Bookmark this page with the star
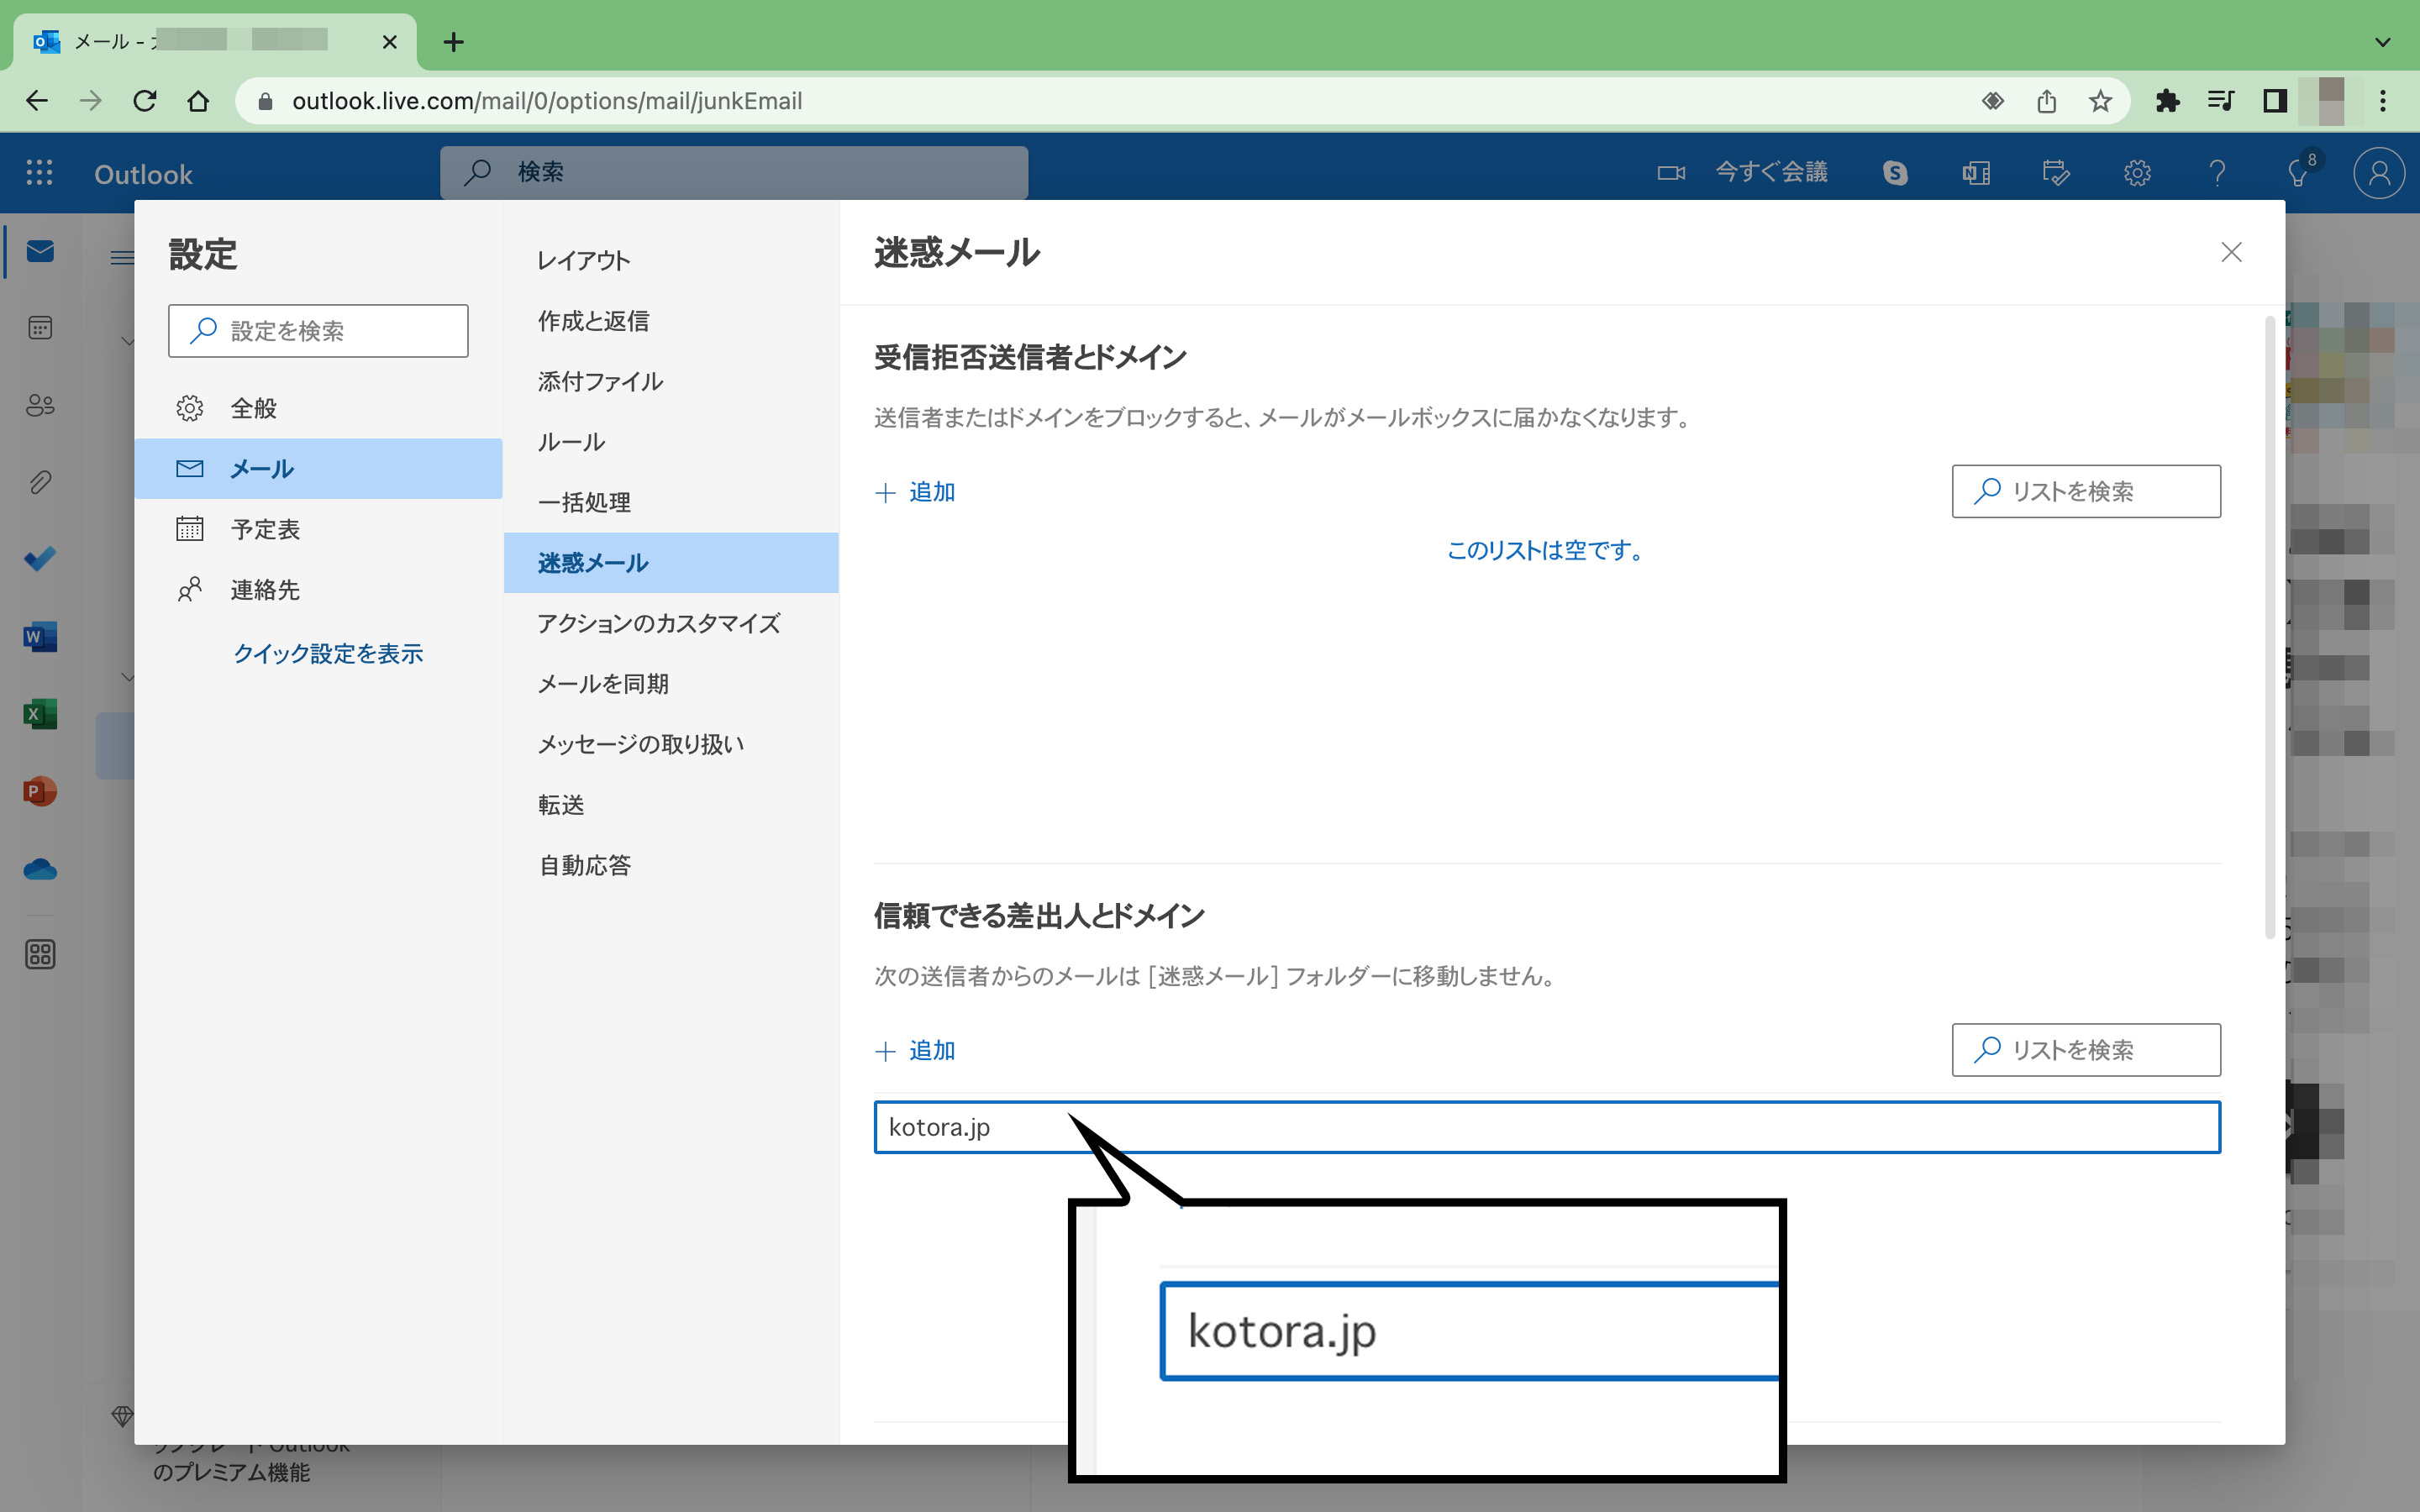Screen dimensions: 2420x1512 2100,101
